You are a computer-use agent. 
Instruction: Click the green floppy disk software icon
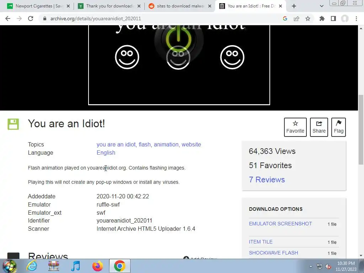13,124
